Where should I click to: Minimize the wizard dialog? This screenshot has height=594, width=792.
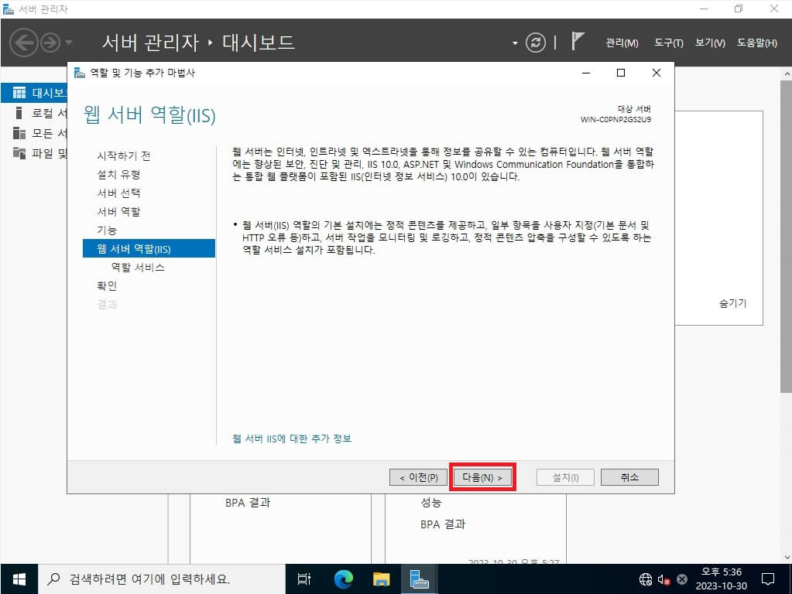[586, 73]
